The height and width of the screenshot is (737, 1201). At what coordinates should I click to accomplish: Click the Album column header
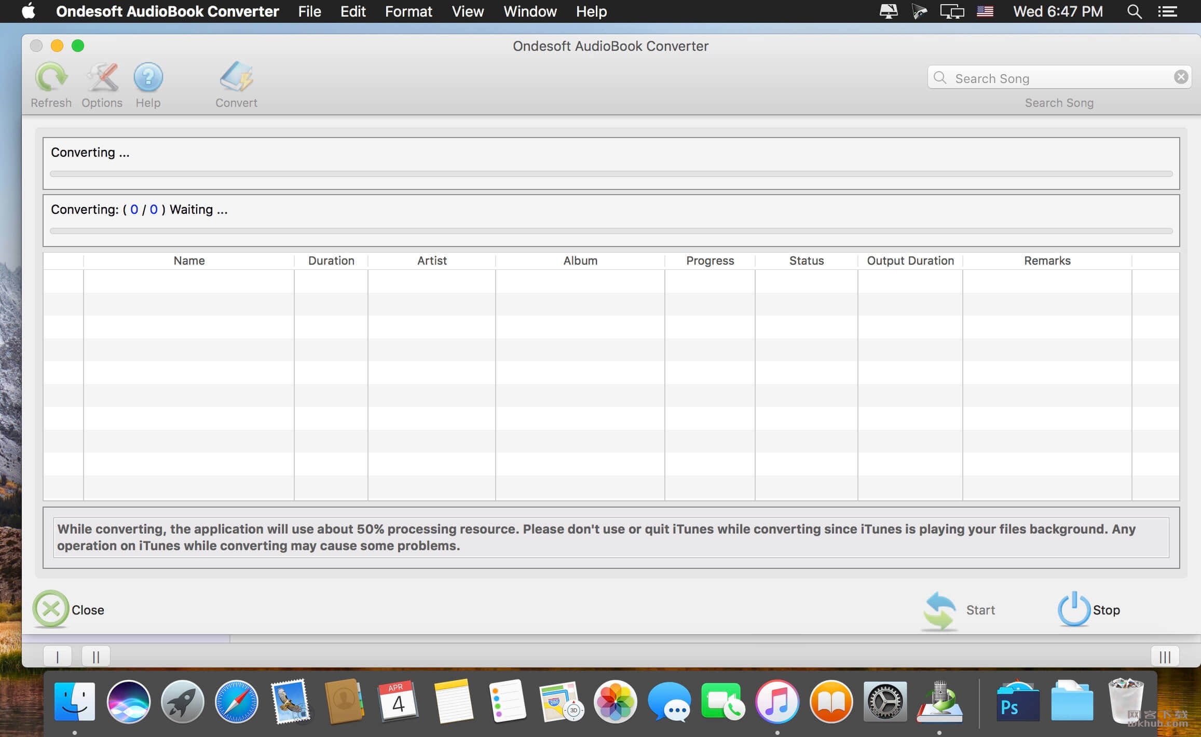[580, 261]
